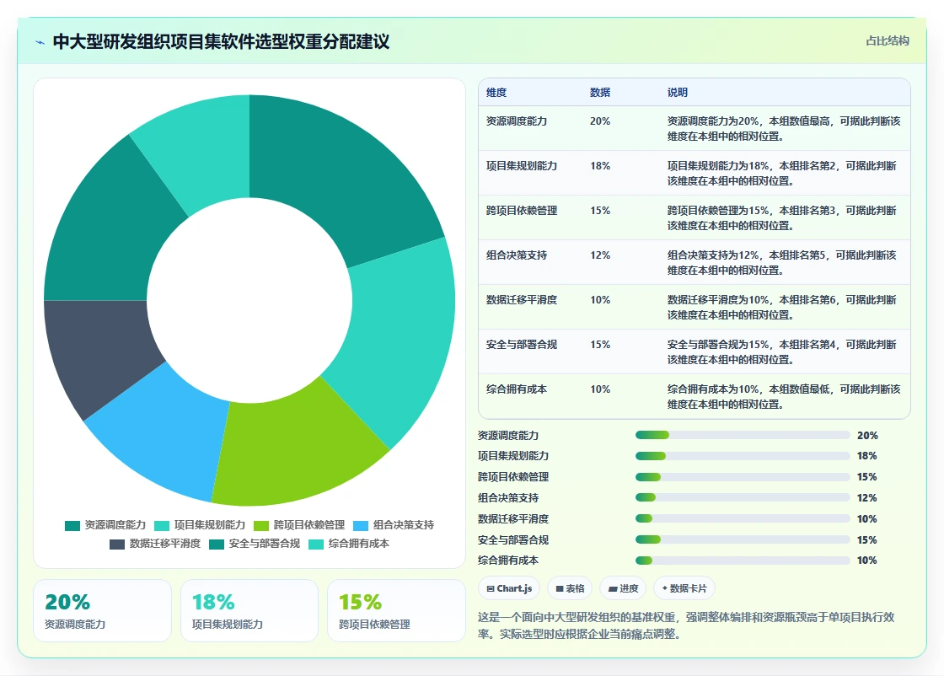Click the 综合拥有成本 progress bar
This screenshot has width=944, height=676.
[x=743, y=561]
